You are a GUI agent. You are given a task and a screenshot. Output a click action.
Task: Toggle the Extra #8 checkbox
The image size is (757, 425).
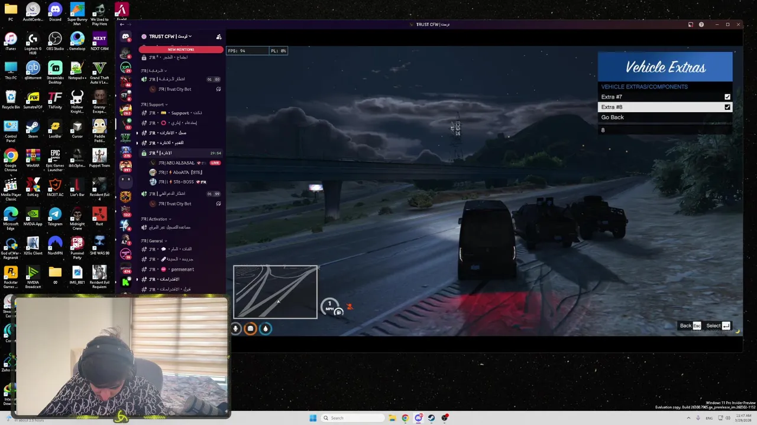727,107
